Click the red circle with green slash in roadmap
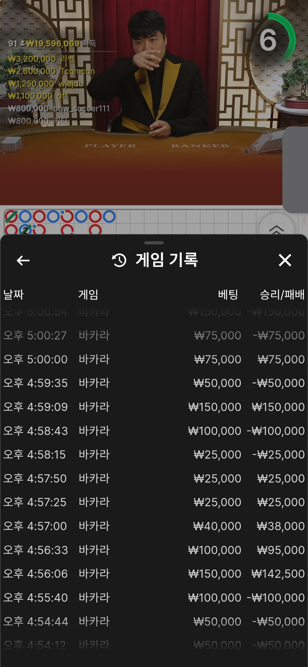308x667 pixels. 11,217
